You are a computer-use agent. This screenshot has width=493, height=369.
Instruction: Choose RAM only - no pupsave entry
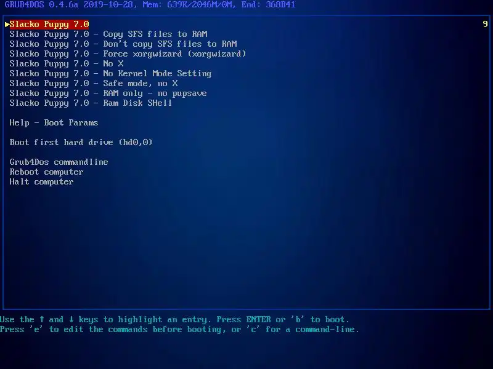[108, 93]
